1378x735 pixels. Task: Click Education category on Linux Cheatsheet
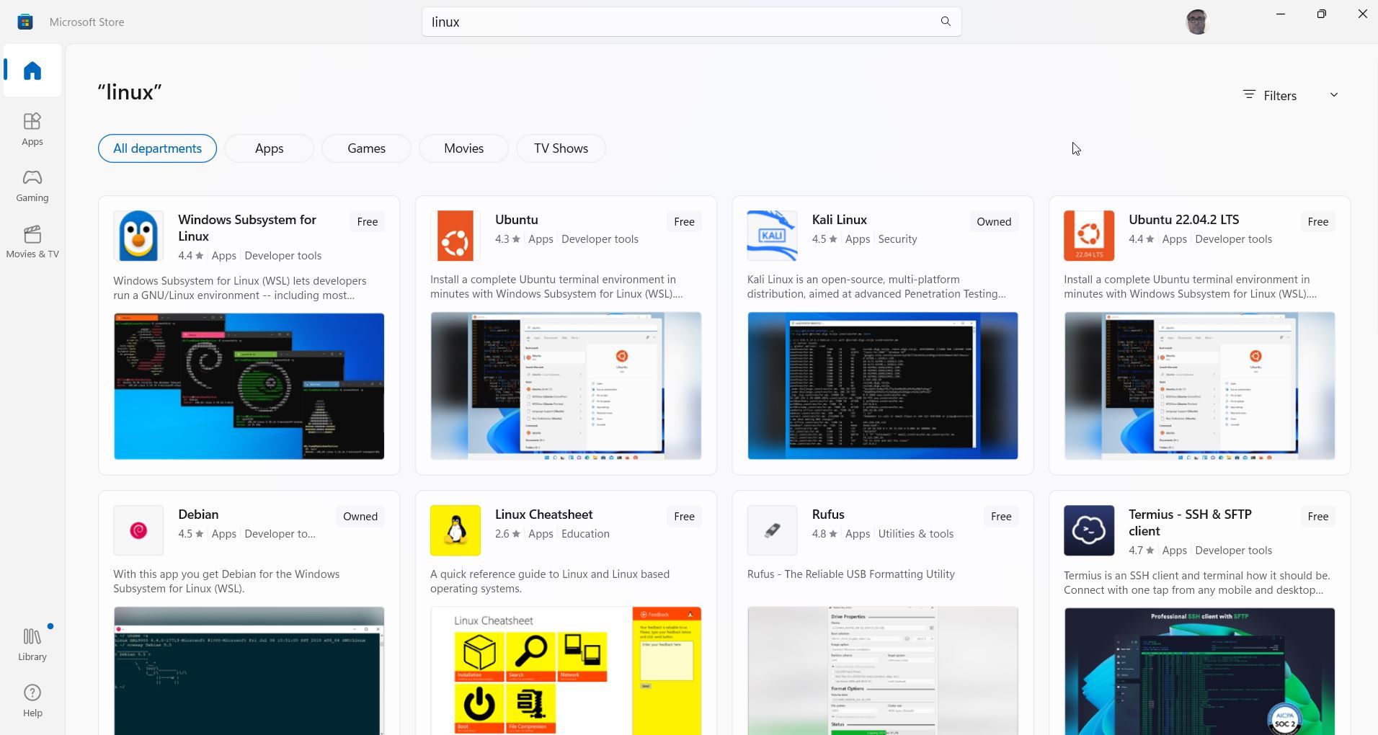click(x=585, y=534)
